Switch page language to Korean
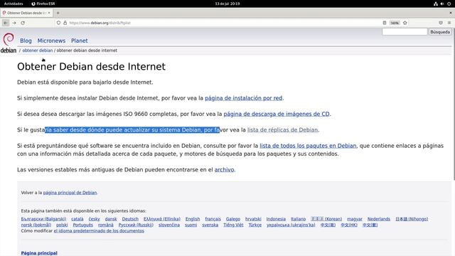This screenshot has width=455, height=256. 326,219
